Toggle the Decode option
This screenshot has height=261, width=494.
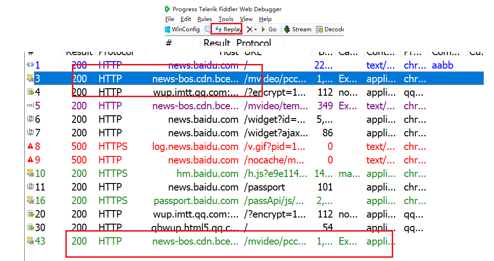(330, 29)
